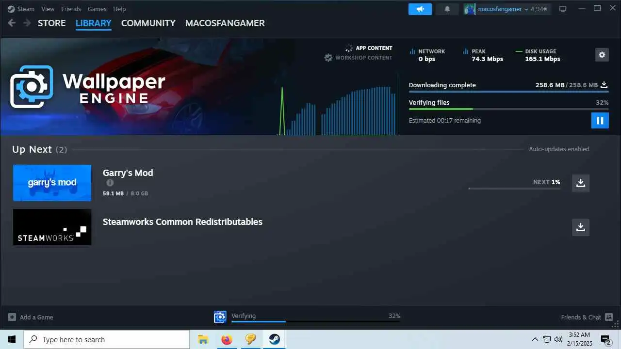Go forward with the right arrow
This screenshot has height=349, width=621.
27,23
